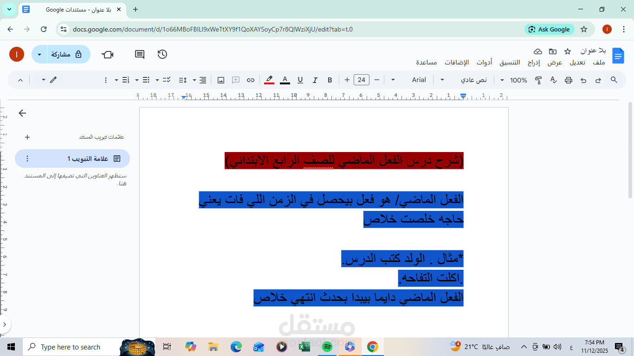
Task: Open highlight color picker
Action: tap(269, 80)
